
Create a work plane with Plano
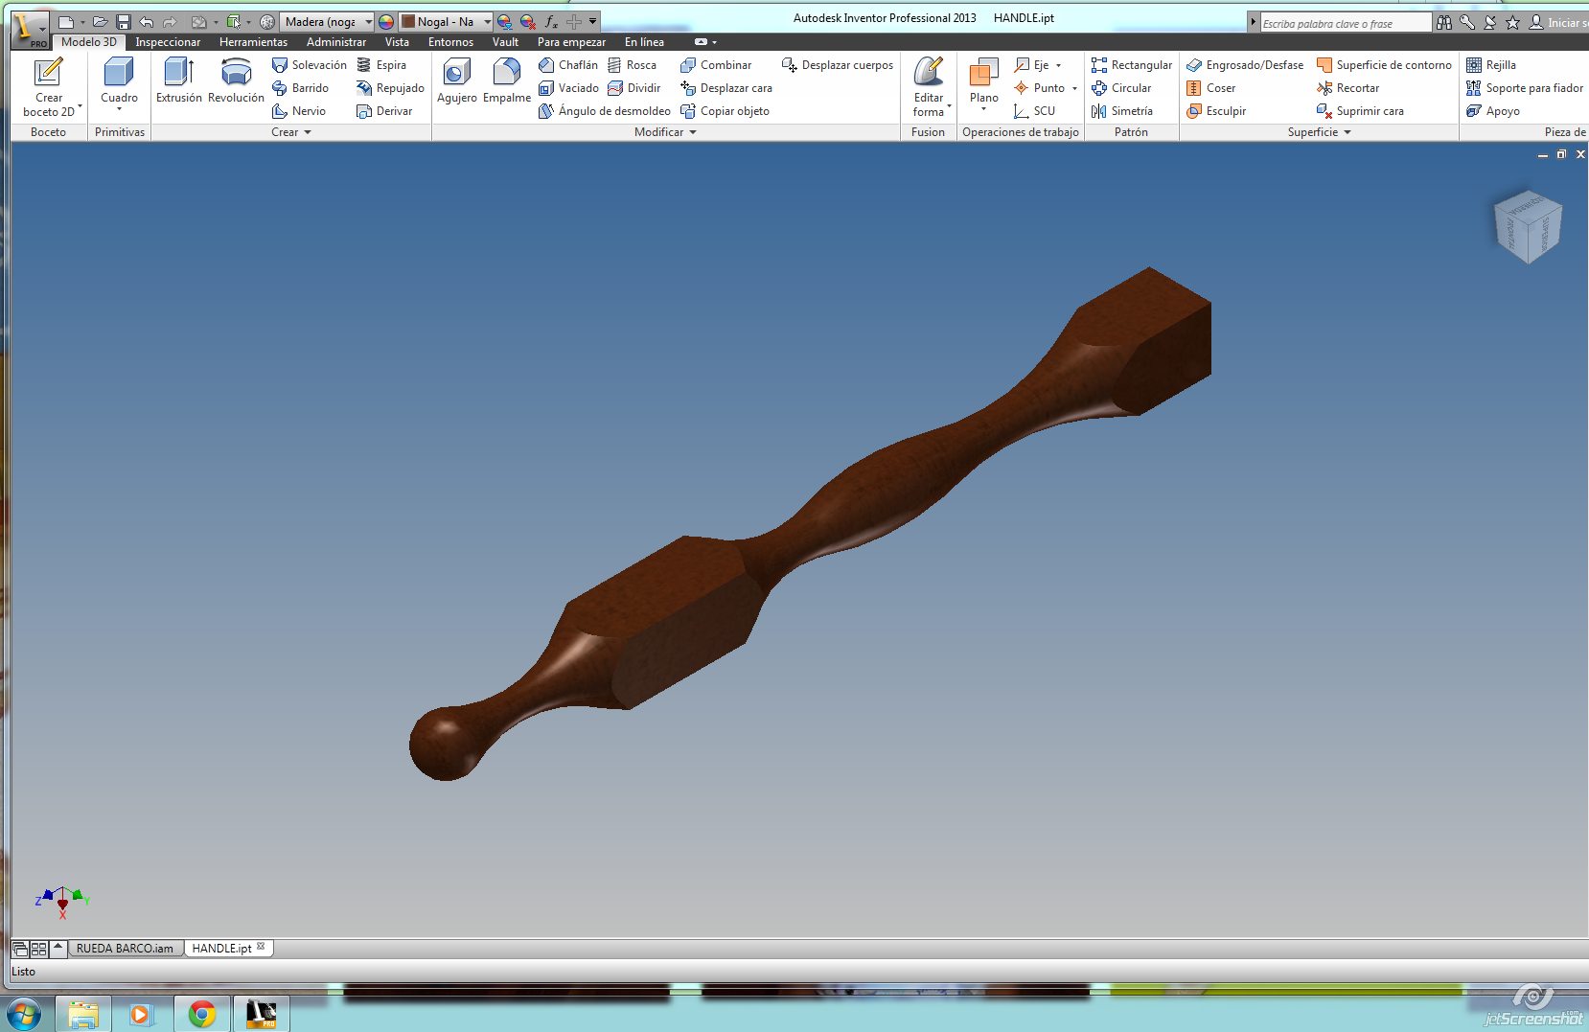tap(983, 84)
